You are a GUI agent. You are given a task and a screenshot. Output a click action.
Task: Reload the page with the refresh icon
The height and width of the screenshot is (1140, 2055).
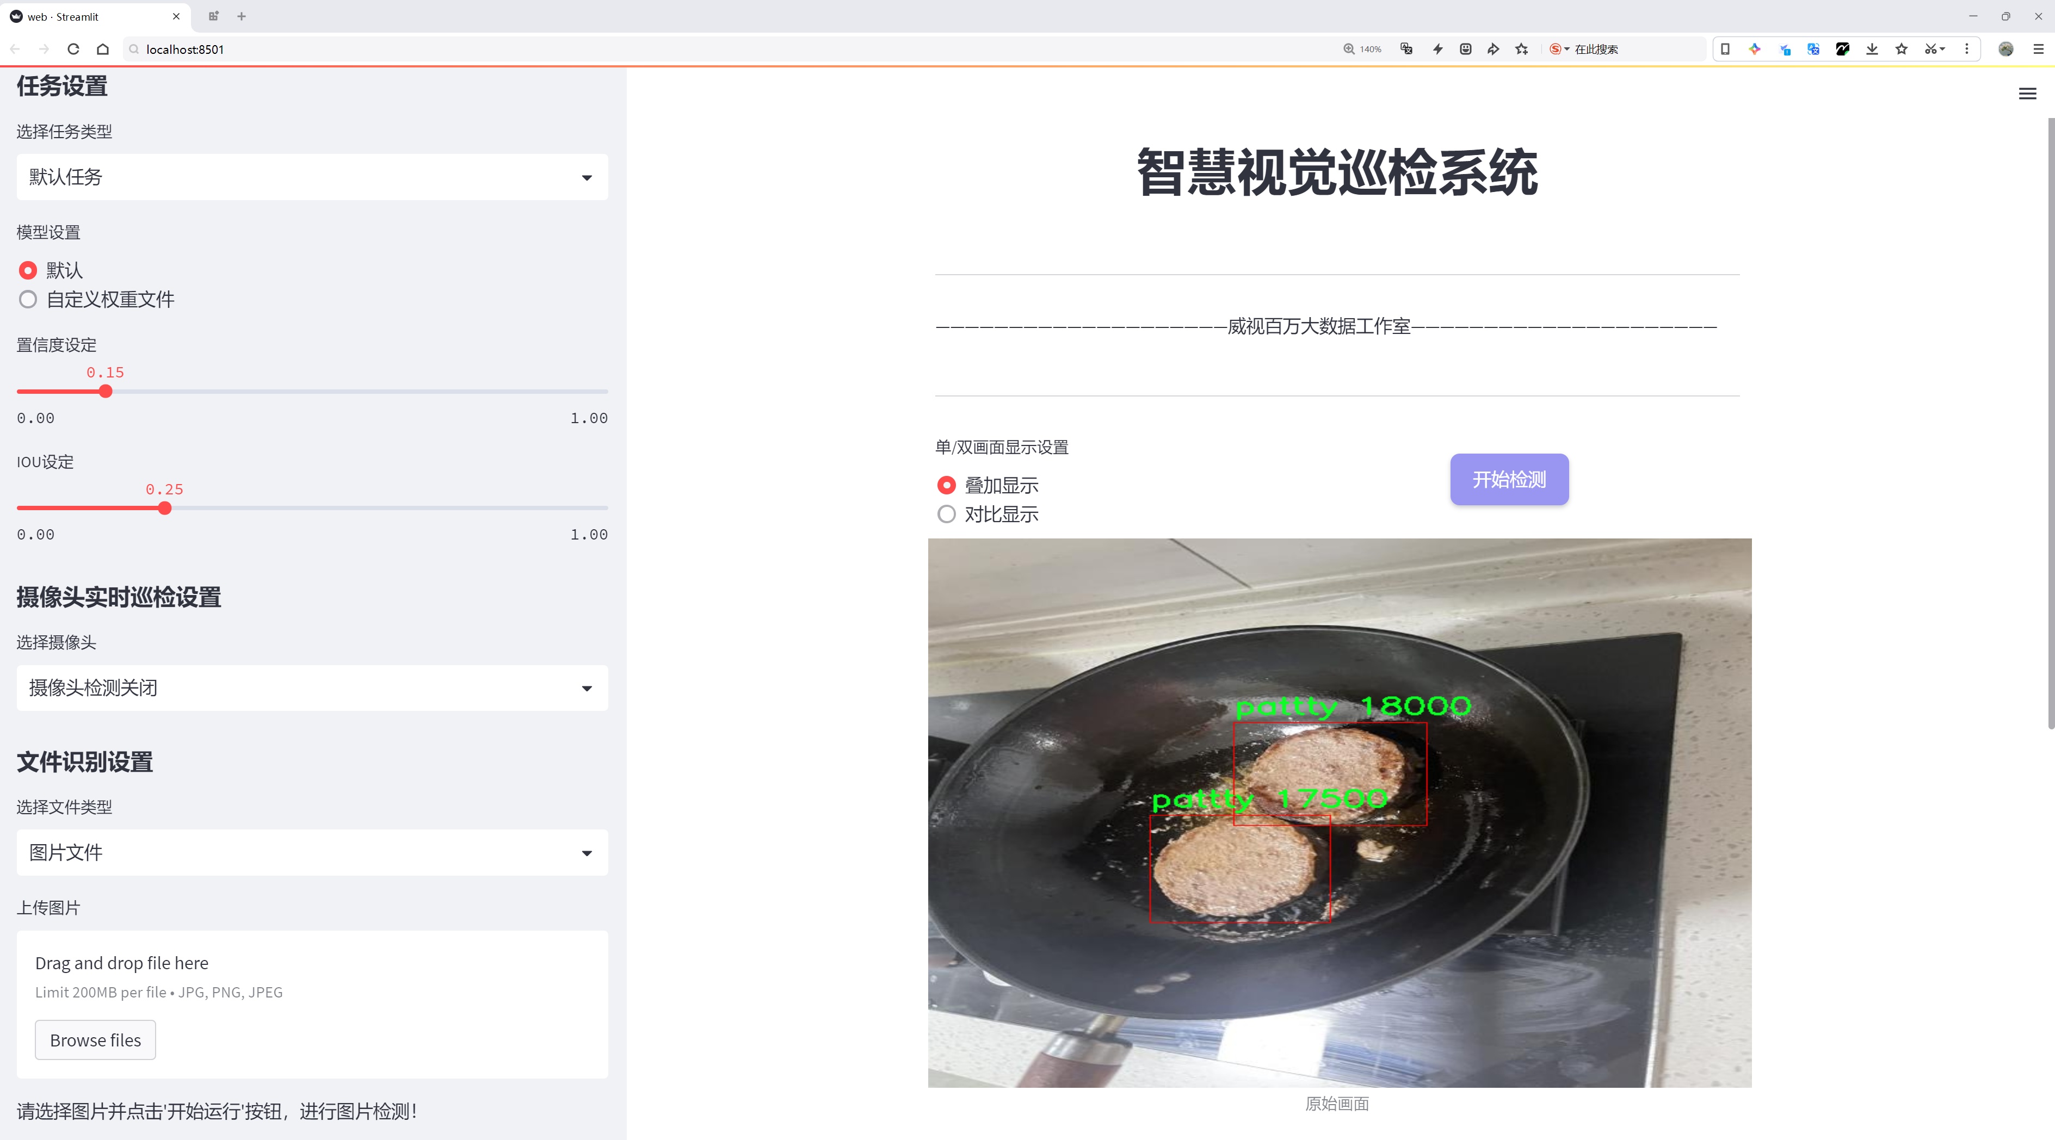pyautogui.click(x=73, y=48)
